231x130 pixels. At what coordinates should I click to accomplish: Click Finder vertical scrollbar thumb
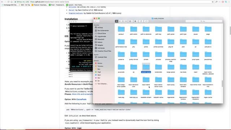(x=222, y=83)
